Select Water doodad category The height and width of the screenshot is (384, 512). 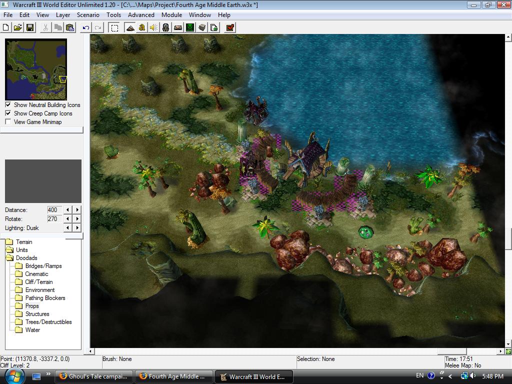coord(32,330)
